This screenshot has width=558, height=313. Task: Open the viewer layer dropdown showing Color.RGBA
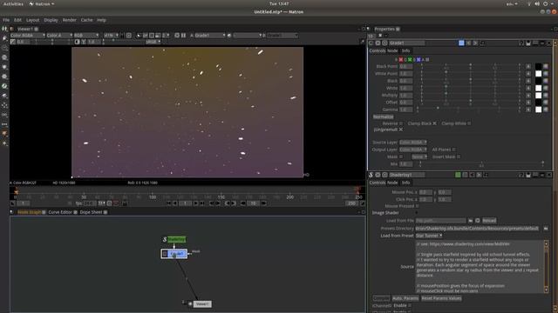click(x=28, y=36)
